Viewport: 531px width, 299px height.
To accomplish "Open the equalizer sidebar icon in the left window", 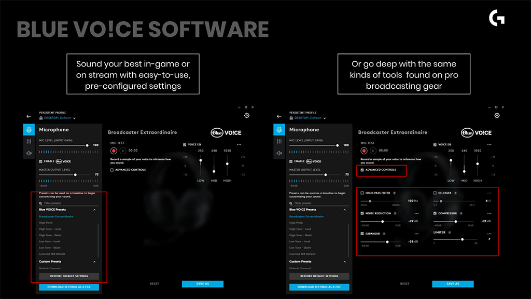I will tap(29, 141).
